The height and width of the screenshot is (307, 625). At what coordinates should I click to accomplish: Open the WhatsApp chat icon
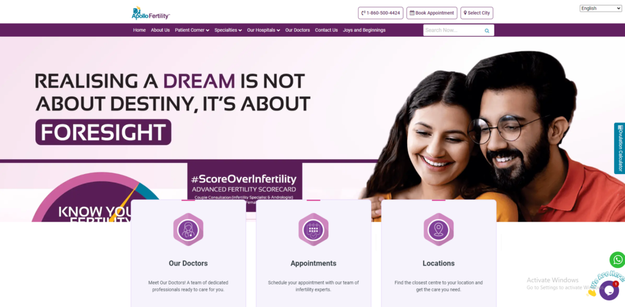618,260
